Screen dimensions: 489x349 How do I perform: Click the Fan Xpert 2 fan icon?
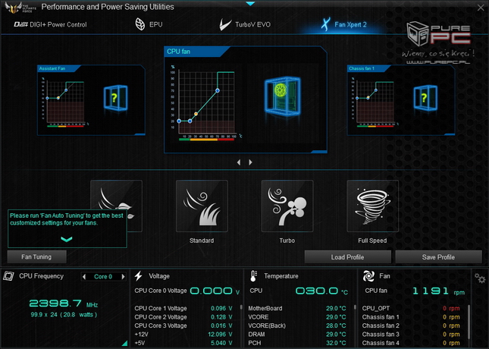(325, 24)
